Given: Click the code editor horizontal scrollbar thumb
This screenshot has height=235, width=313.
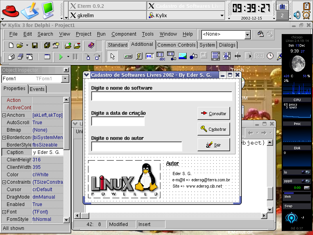Looking at the screenshot, I should click(x=85, y=216).
